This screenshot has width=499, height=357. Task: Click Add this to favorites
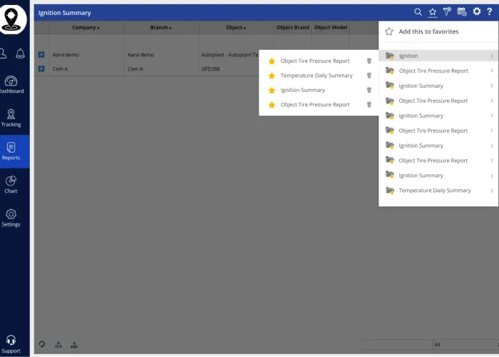tap(428, 31)
